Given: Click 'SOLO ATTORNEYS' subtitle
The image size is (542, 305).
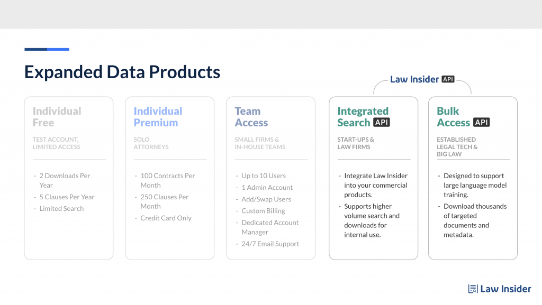Looking at the screenshot, I should 151,143.
